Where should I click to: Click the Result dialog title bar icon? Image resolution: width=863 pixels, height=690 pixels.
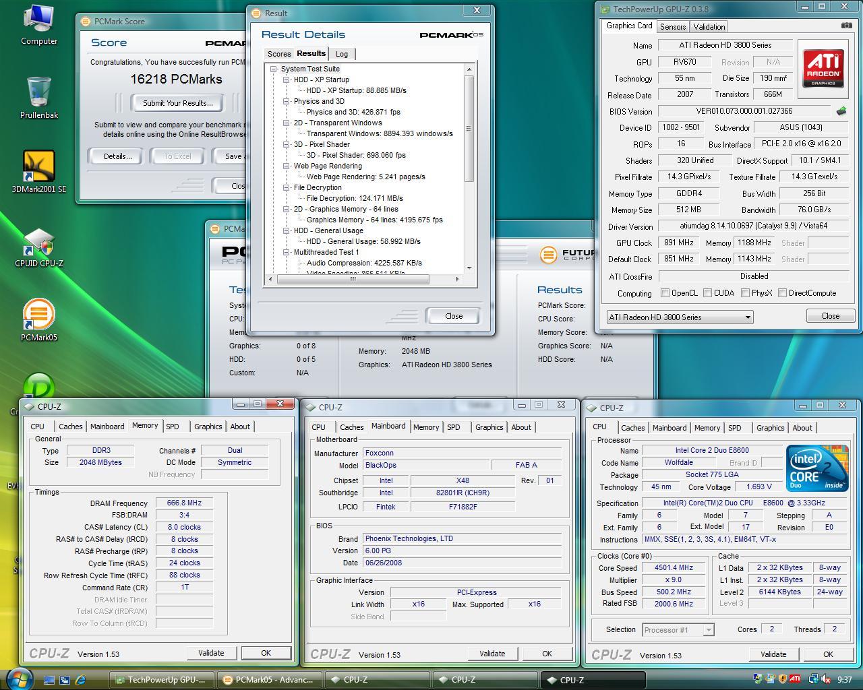pyautogui.click(x=256, y=13)
